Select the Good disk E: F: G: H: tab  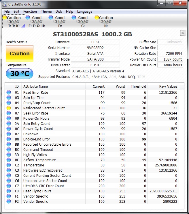(x=37, y=22)
